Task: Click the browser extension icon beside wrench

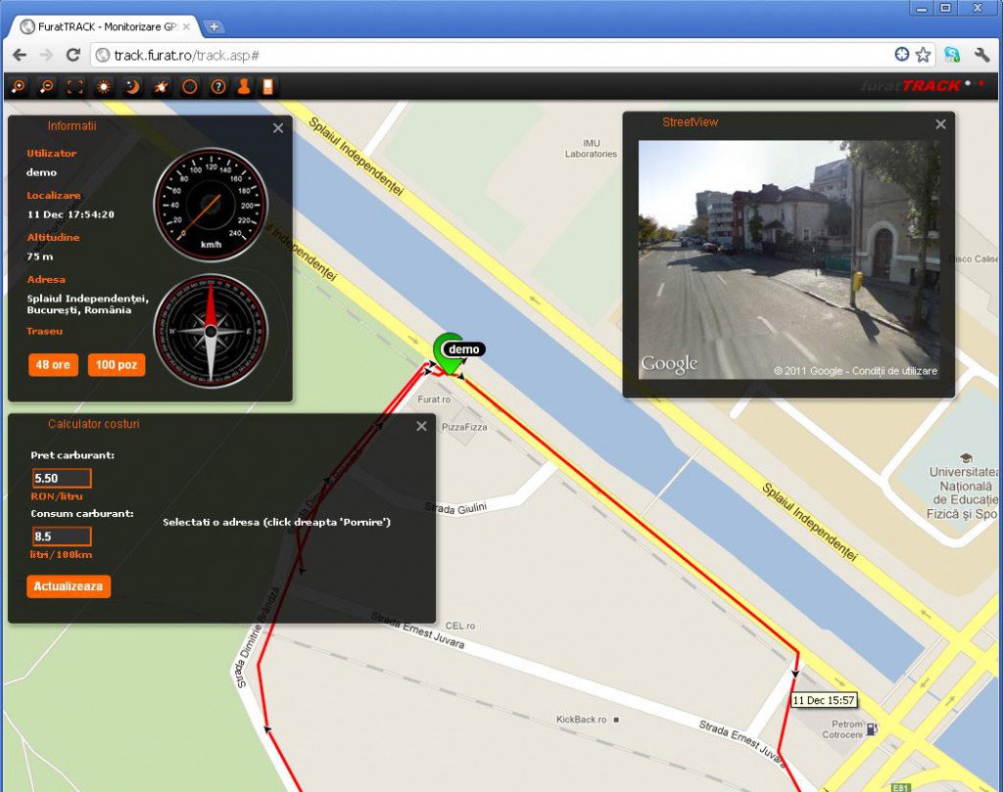Action: pos(952,55)
